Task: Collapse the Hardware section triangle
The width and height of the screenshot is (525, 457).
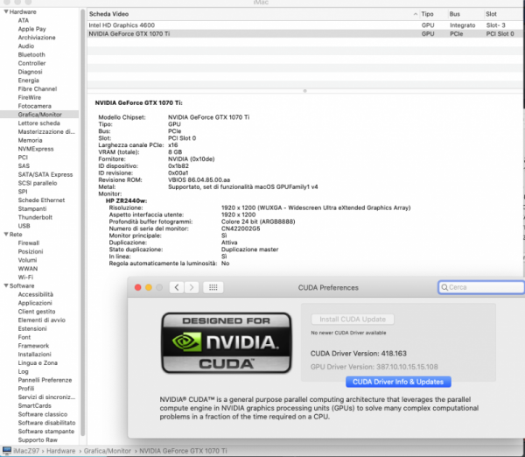Action: 6,11
